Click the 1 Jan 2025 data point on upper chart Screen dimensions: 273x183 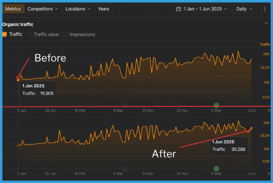[x=18, y=80]
